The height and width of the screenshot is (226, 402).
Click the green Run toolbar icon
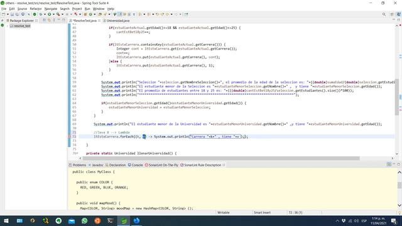pos(49,14)
